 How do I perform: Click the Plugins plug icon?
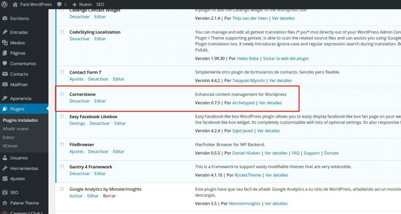pyautogui.click(x=5, y=109)
